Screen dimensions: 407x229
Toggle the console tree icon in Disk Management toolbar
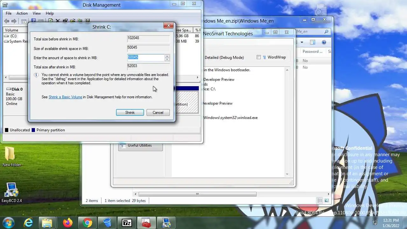pos(24,21)
